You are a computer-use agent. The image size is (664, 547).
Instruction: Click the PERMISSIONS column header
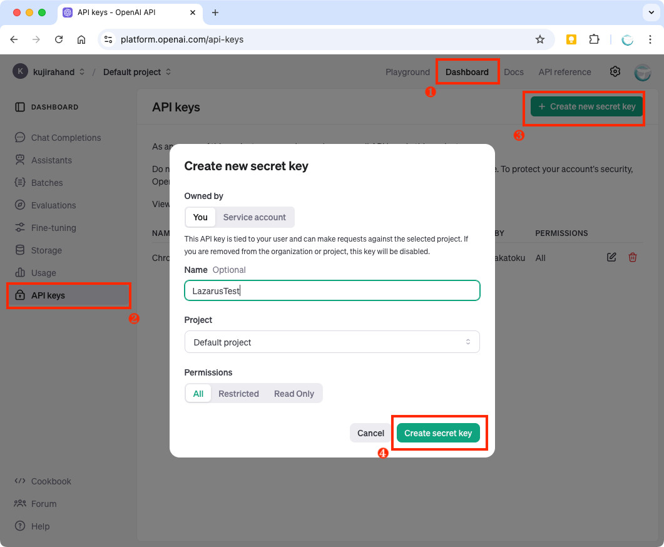[561, 233]
